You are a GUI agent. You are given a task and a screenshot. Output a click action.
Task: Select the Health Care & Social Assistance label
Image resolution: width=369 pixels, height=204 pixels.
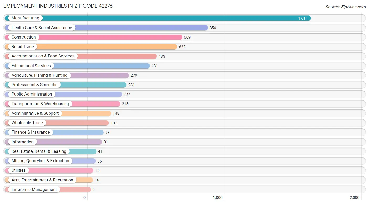point(42,28)
